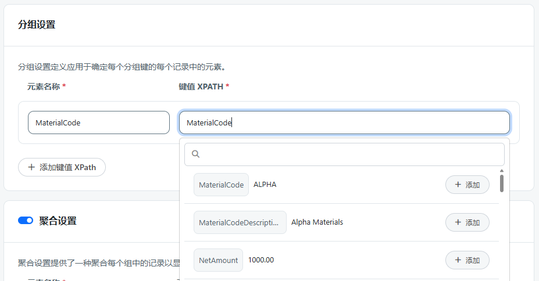
Task: Click the dropdown list scrollbar thumb
Action: 501,183
